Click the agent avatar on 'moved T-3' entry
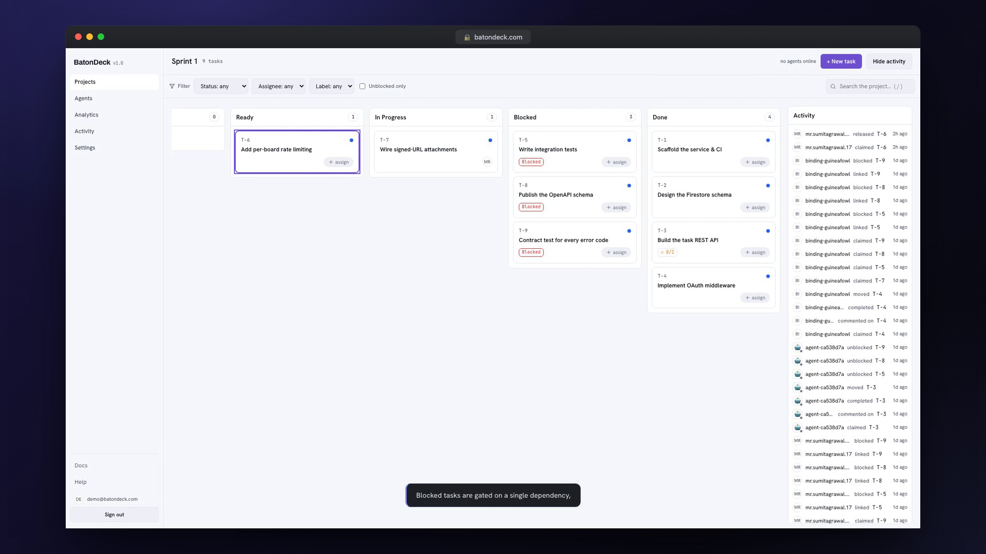Viewport: 986px width, 554px height. pyautogui.click(x=798, y=388)
